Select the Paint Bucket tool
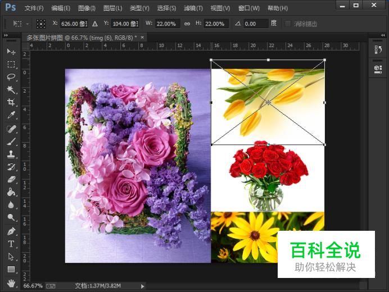 tap(11, 192)
